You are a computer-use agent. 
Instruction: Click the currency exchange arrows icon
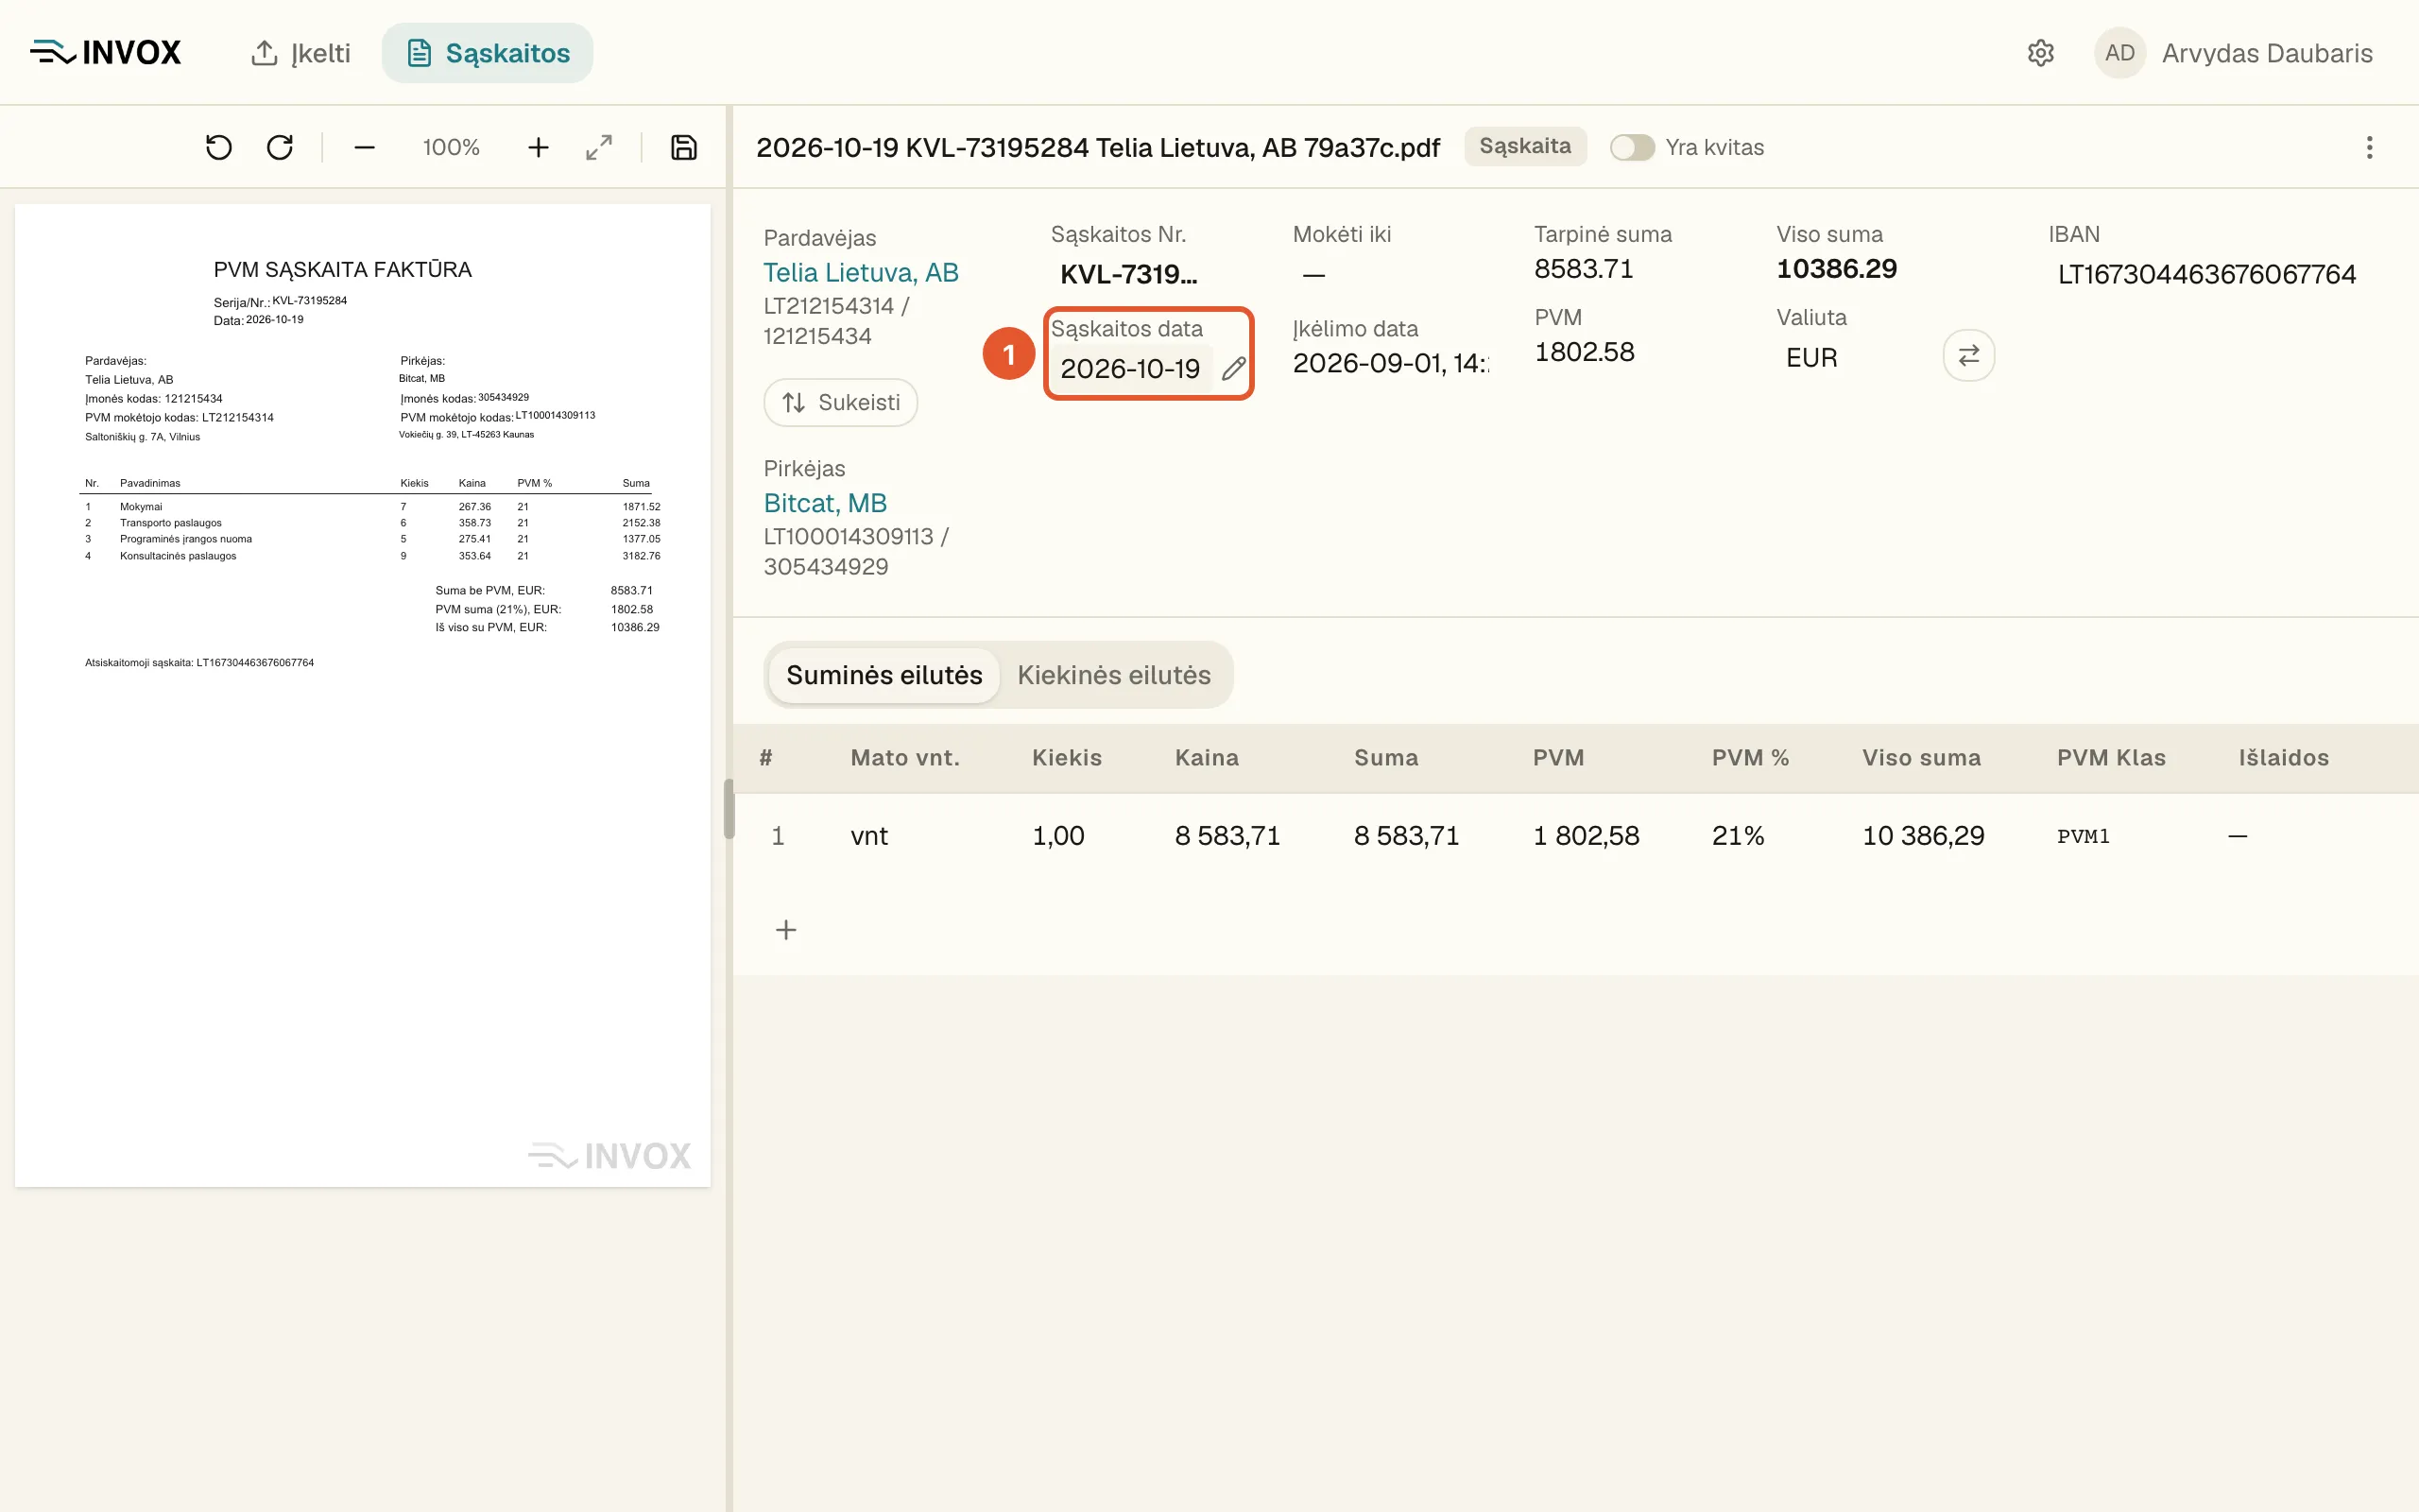click(1969, 356)
